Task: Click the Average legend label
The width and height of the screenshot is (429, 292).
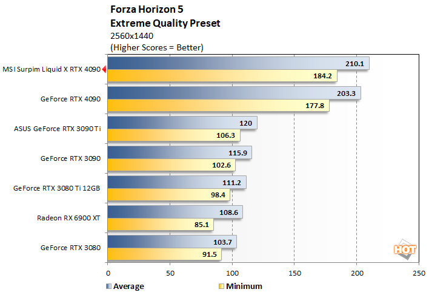Action: point(128,287)
